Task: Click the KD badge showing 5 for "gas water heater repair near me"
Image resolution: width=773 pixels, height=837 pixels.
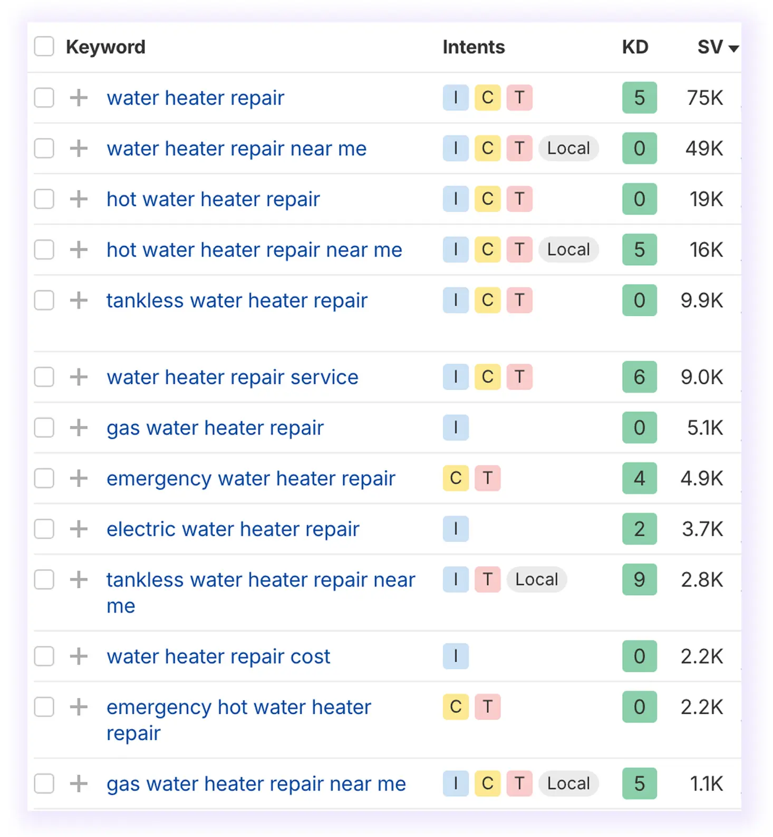Action: point(639,784)
